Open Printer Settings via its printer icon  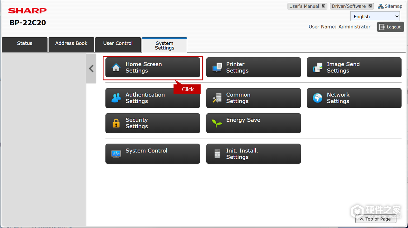coord(217,67)
